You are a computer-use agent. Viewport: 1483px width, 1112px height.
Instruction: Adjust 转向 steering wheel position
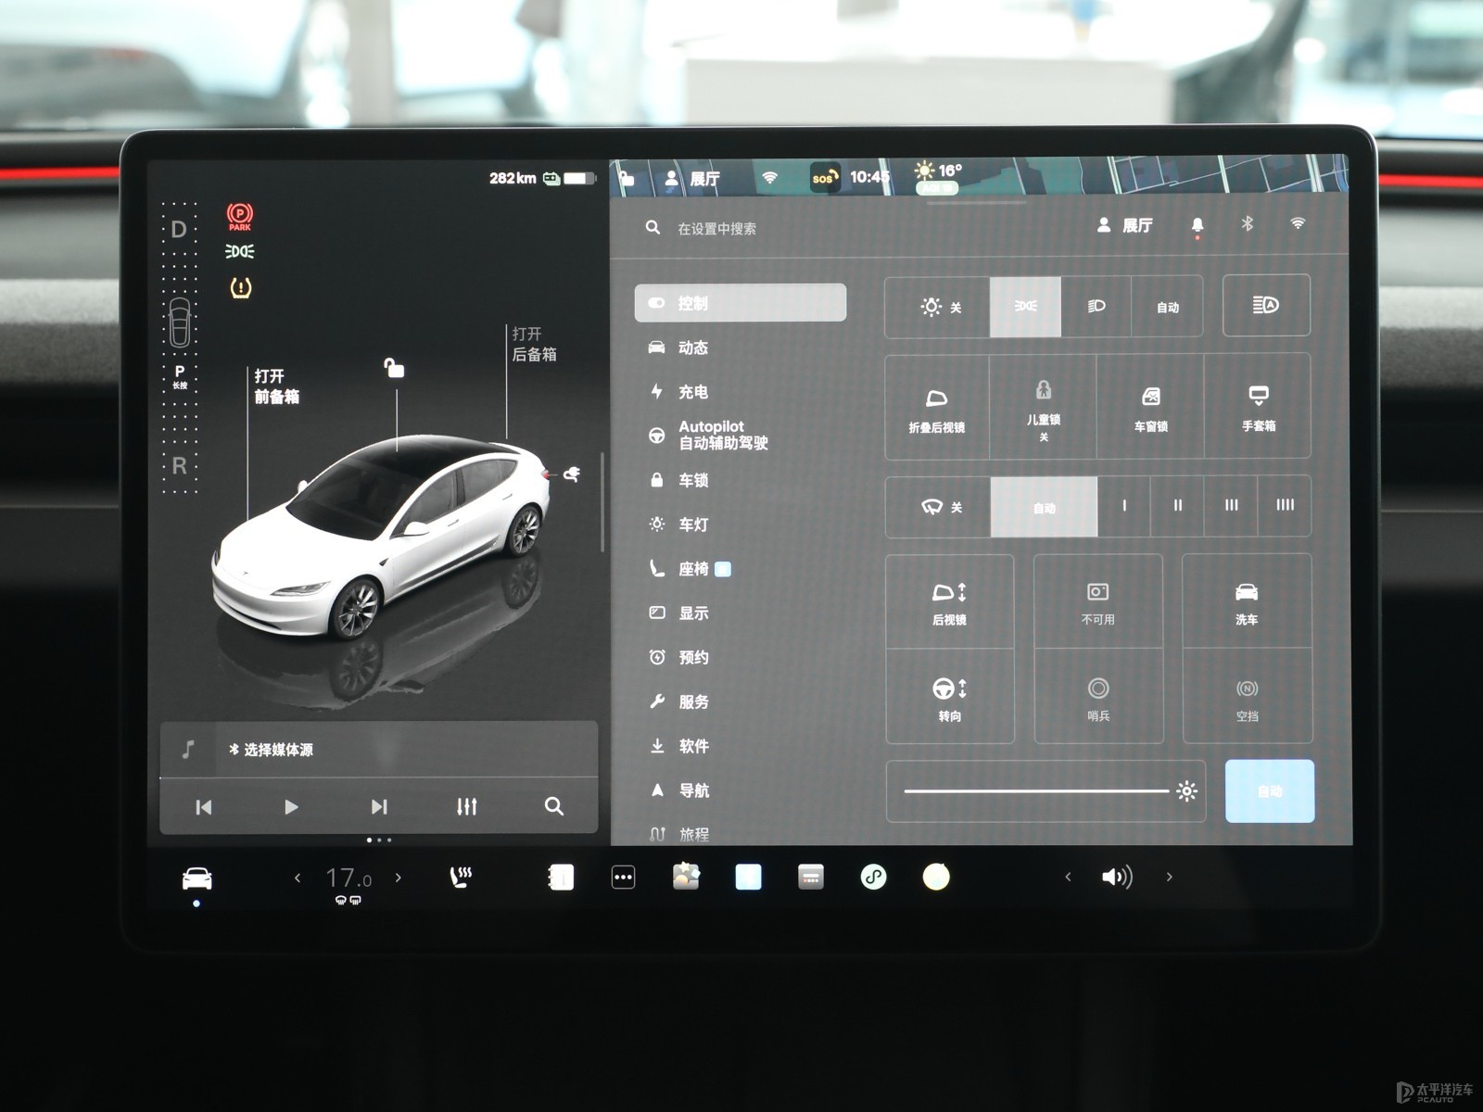pos(949,697)
